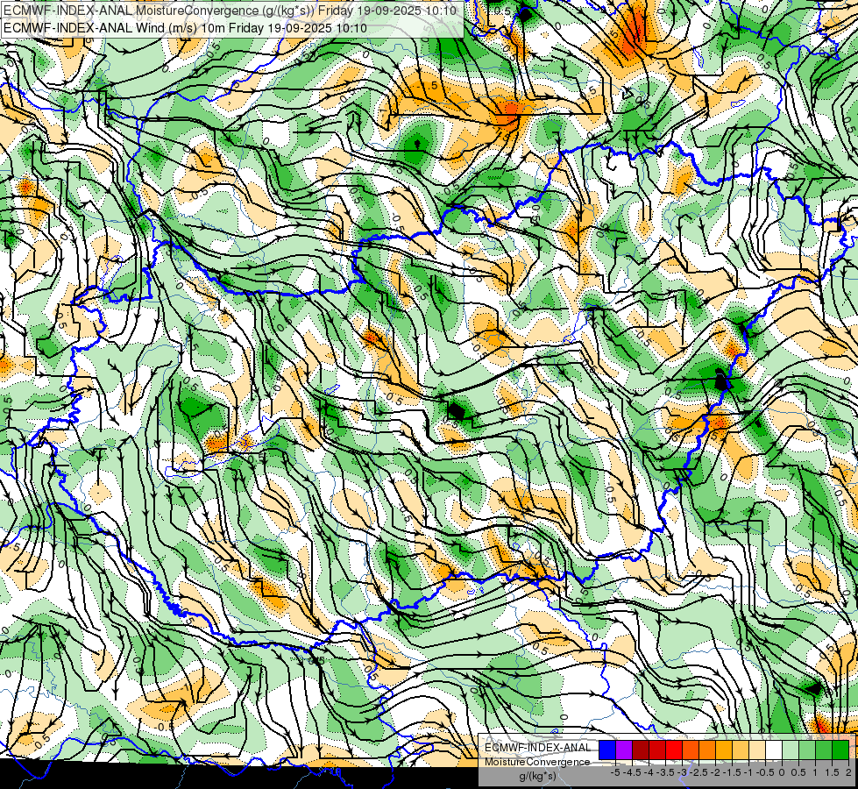
Task: Click the dark red legend swatch between -4.5 and -4
Action: (641, 750)
